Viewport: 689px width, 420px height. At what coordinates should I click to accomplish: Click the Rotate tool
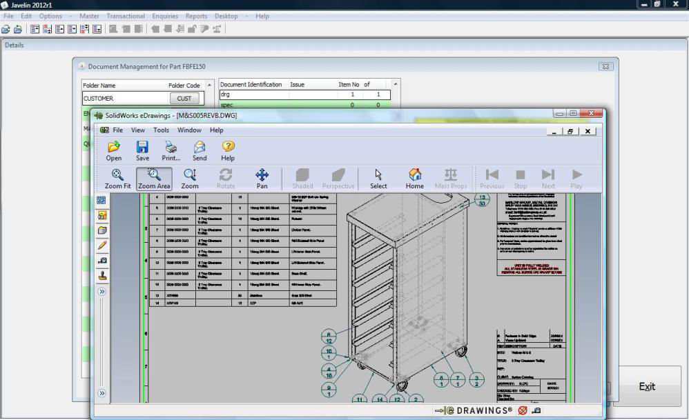[x=226, y=179]
